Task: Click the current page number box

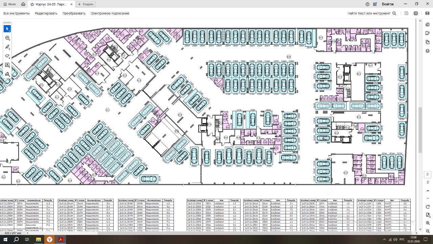Action: click(428, 175)
